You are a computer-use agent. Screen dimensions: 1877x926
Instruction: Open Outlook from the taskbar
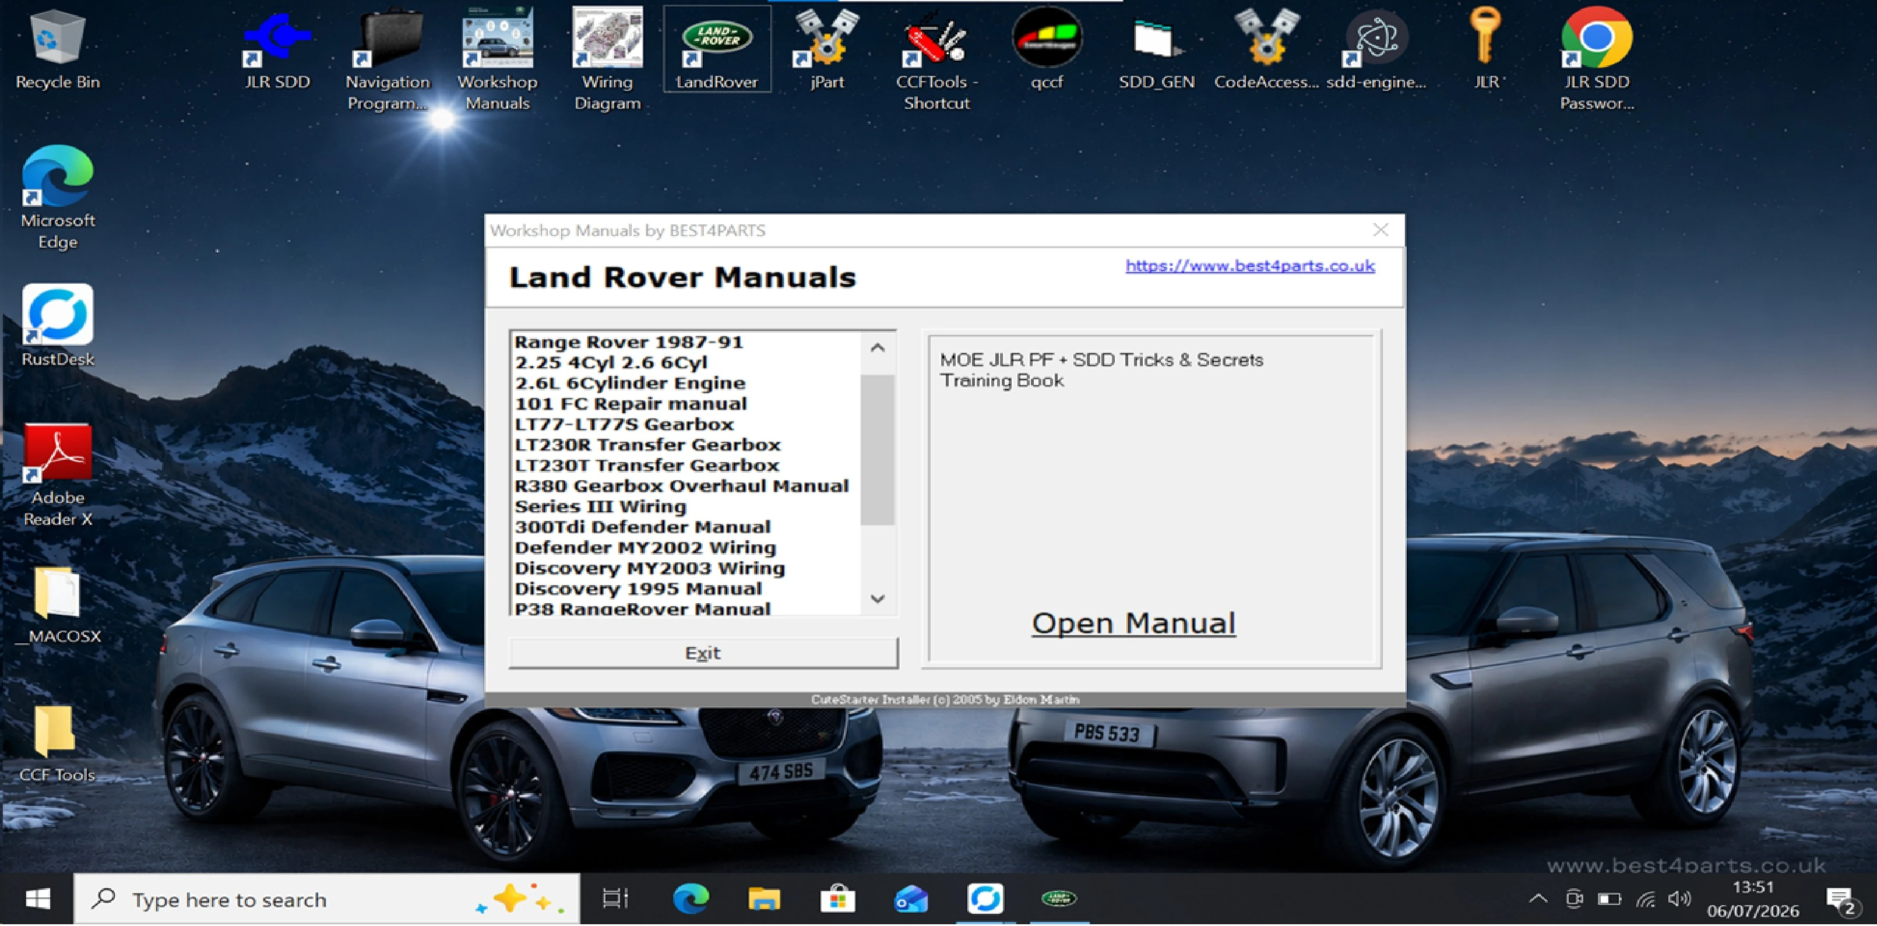(911, 899)
